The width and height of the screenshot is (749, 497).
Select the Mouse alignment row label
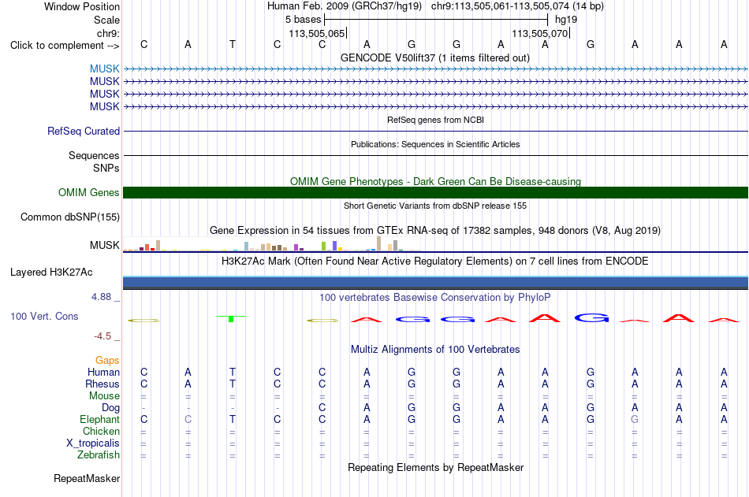[104, 395]
